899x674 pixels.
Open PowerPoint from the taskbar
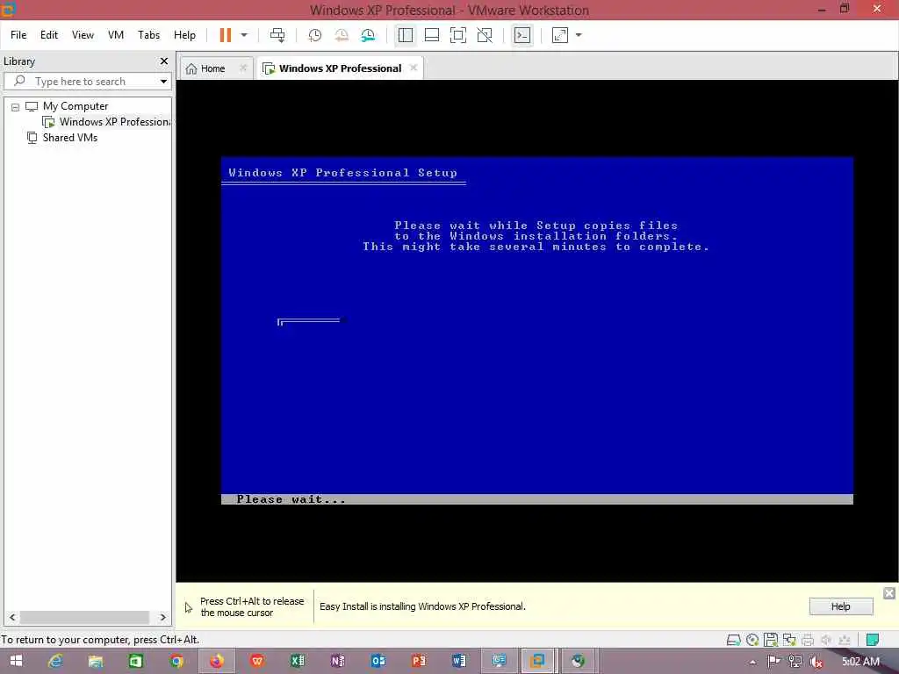pyautogui.click(x=419, y=661)
